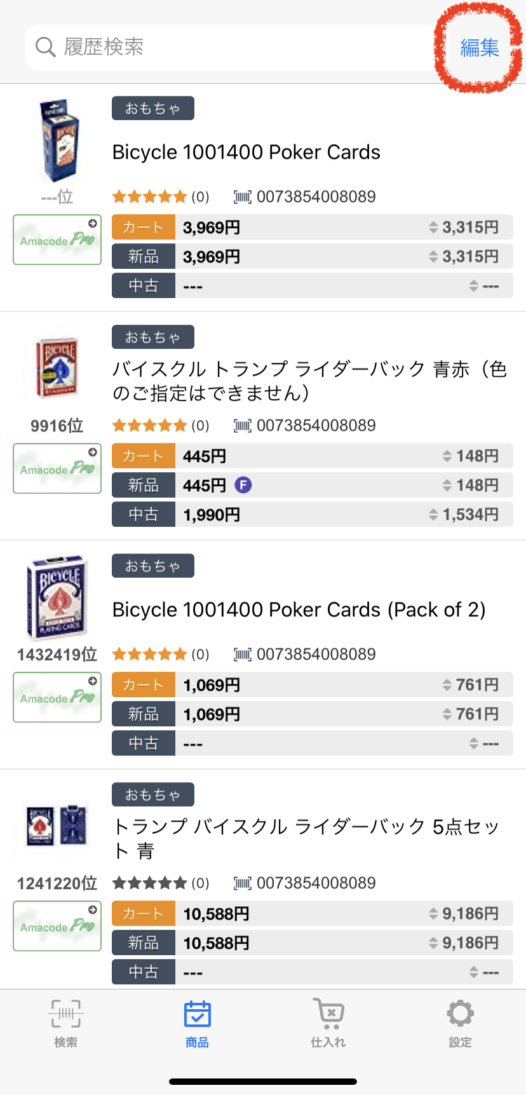
Task: Open Amacode Pro for first Bicycle product
Action: [x=57, y=240]
